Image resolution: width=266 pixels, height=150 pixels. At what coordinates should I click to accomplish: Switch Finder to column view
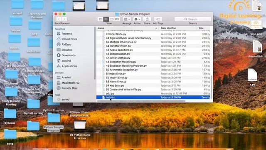coord(111,19)
